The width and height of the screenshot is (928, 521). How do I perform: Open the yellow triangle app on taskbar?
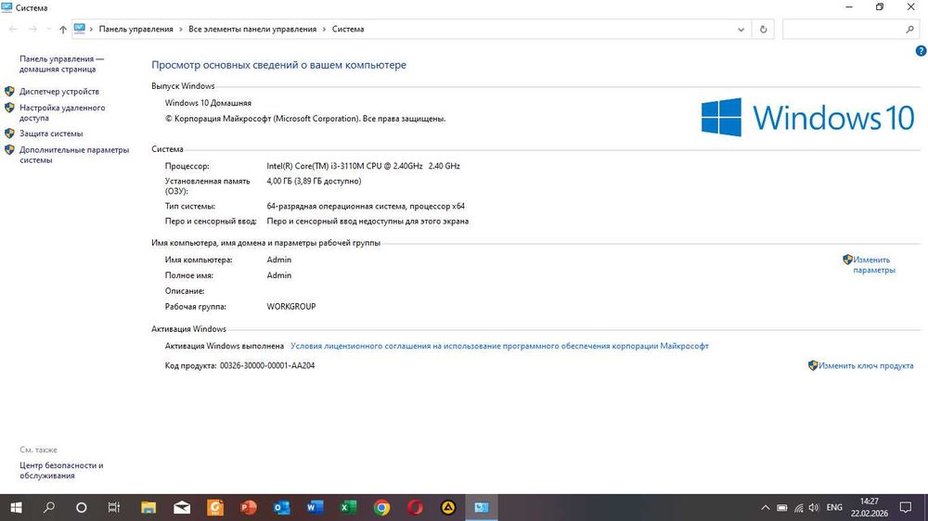(448, 507)
